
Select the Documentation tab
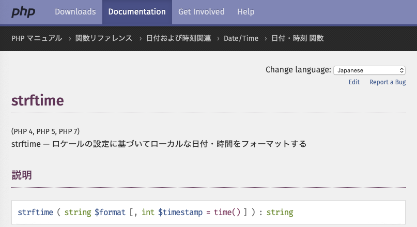tap(137, 12)
